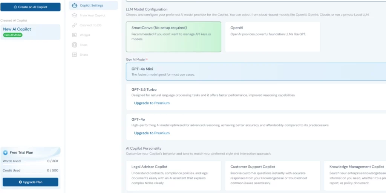This screenshot has width=386, height=193.
Task: Click the LLM Model Configuration heading
Action: pyautogui.click(x=147, y=9)
